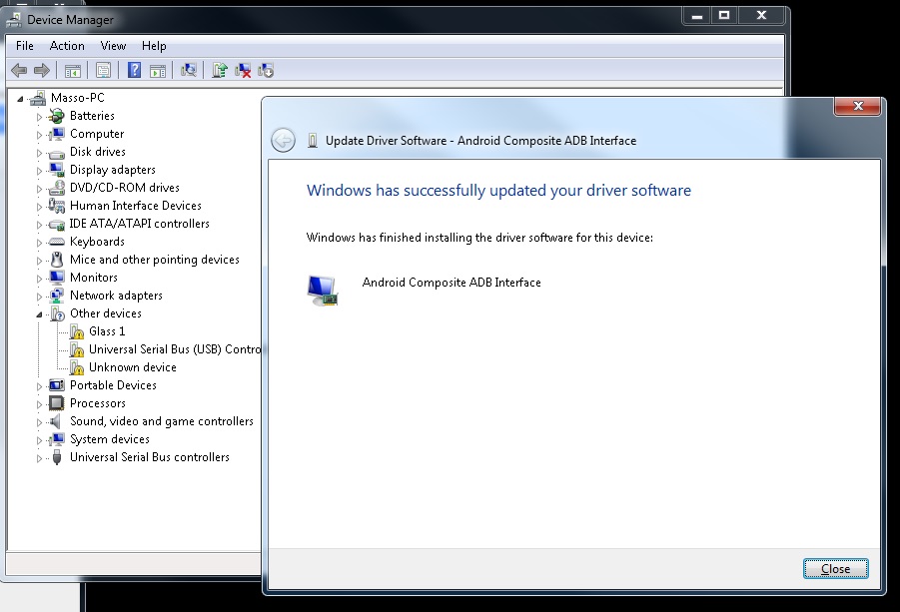Expand the IDE ATA/ATAPI controllers node
Screen dimensions: 900x612
(x=39, y=225)
